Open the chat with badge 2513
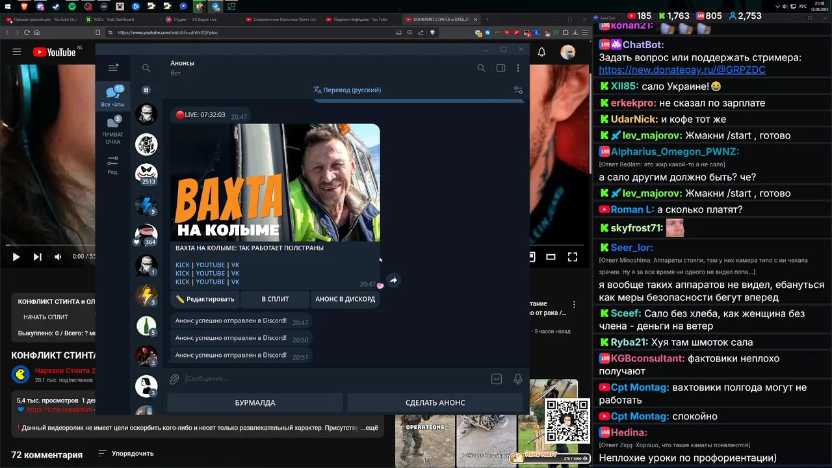Image resolution: width=832 pixels, height=468 pixels. (146, 174)
